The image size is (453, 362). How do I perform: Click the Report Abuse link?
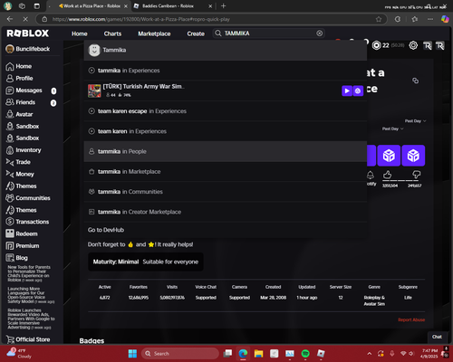pos(411,319)
